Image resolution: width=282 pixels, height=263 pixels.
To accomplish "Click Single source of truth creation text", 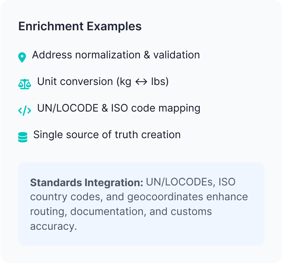I will 107,135.
